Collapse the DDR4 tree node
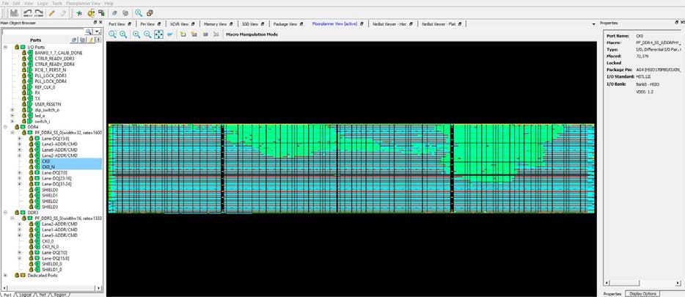Screen dimensions: 685x297 [x=4, y=126]
